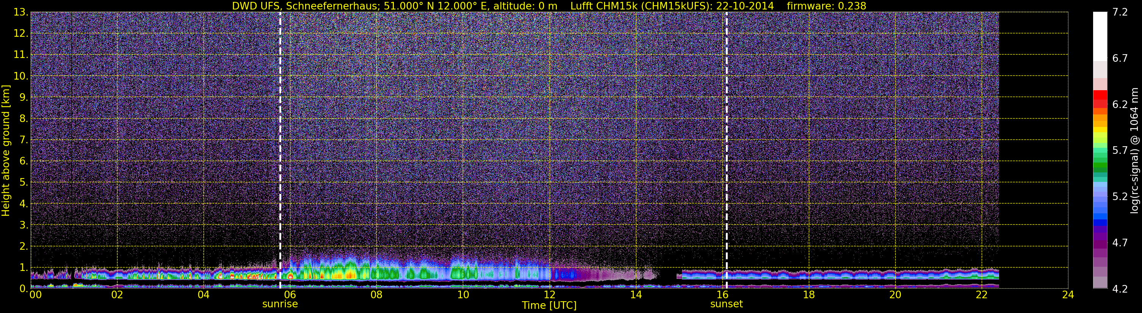Click the Height above ground [km] axis title

pos(6,150)
